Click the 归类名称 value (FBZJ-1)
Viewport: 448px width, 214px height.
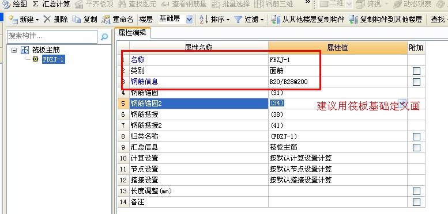(284, 136)
